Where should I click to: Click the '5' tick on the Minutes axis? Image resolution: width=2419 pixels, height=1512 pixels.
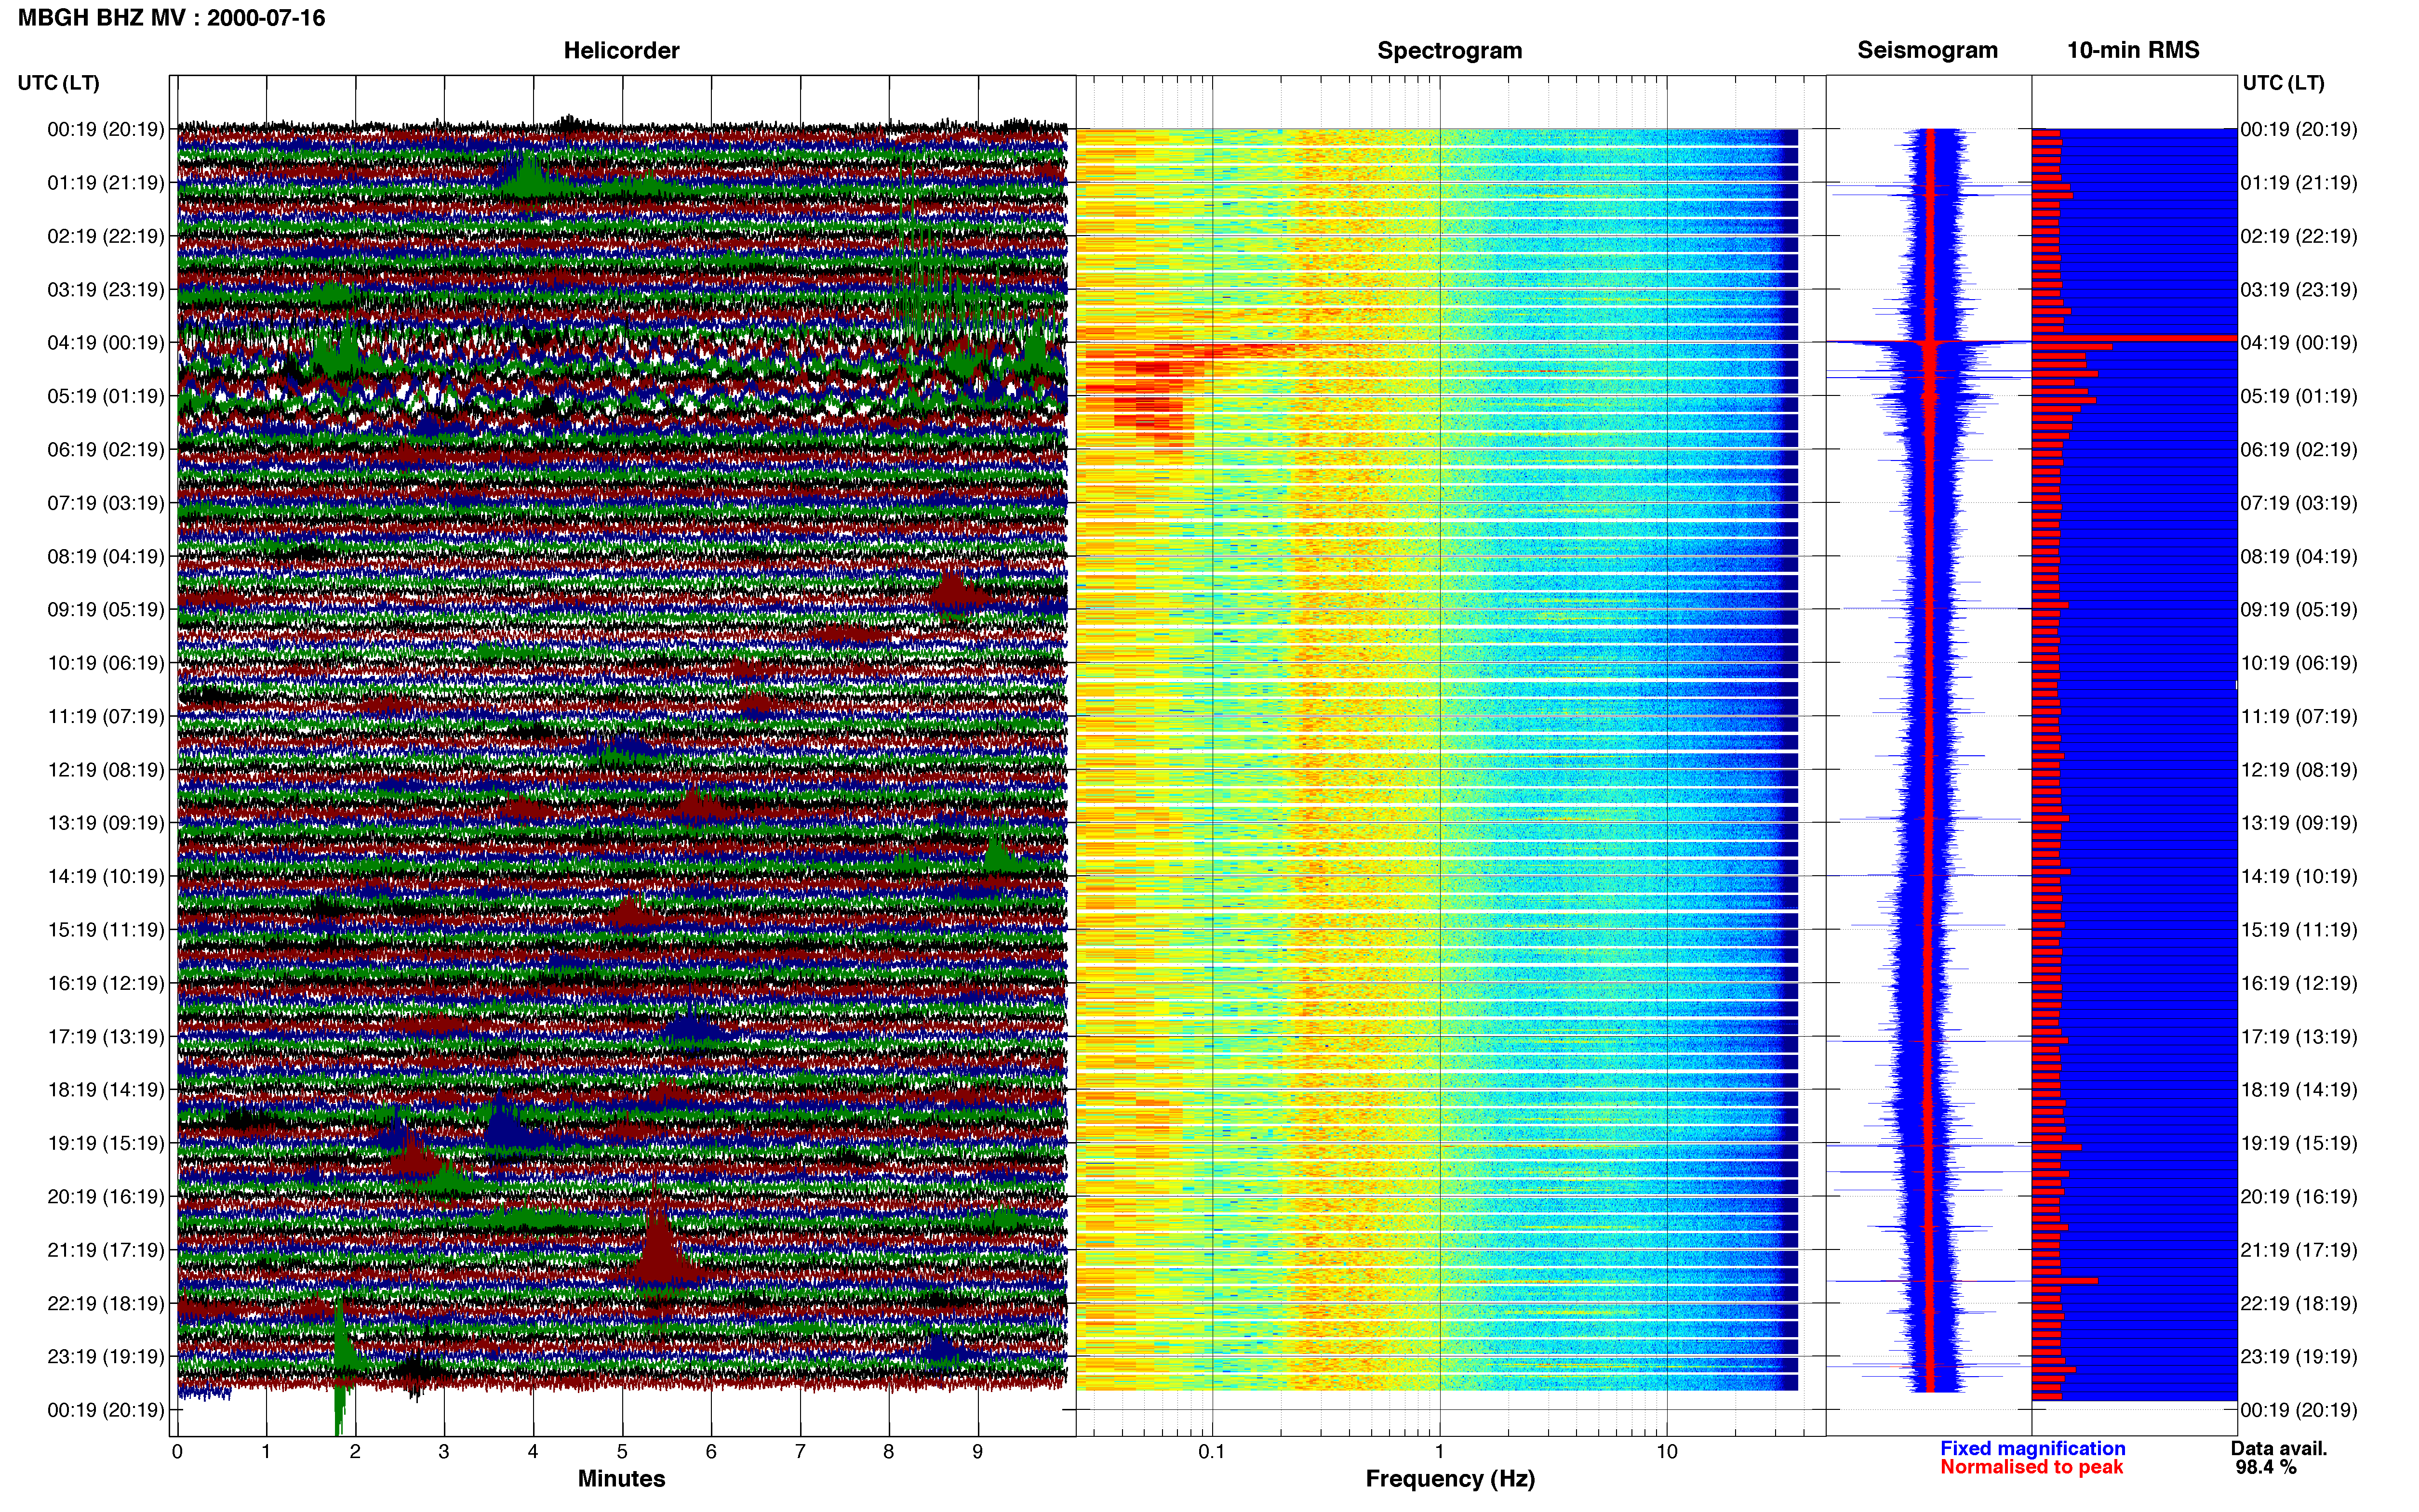[622, 1452]
